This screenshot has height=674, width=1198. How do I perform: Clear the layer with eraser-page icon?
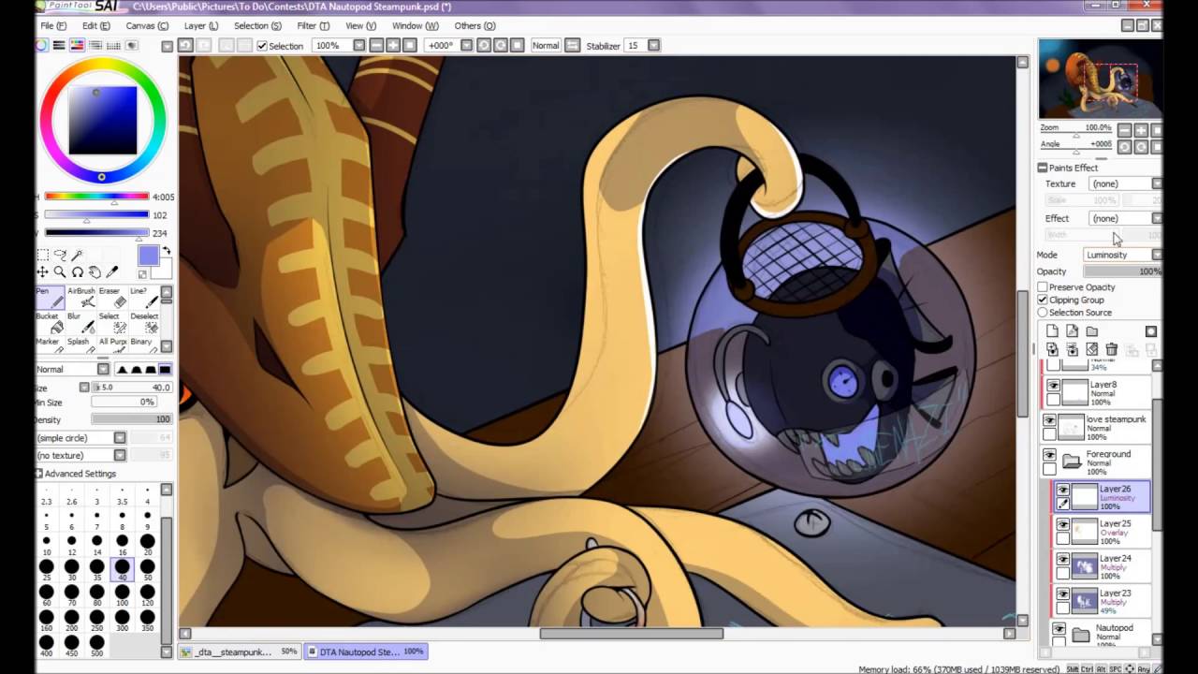coord(1091,349)
